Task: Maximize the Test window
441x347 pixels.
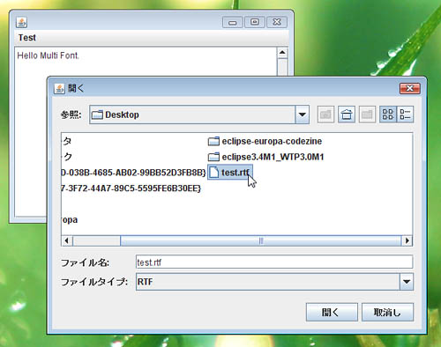Action: point(255,22)
